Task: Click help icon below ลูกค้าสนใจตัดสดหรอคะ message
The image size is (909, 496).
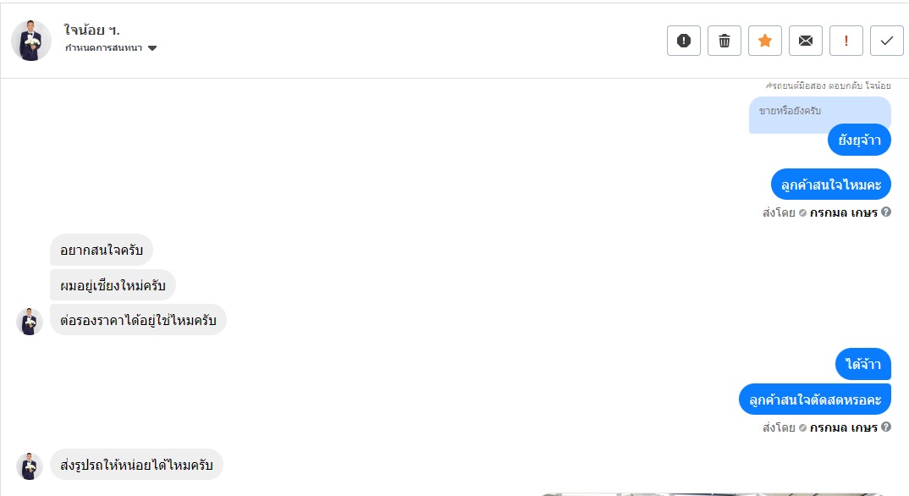Action: tap(886, 427)
